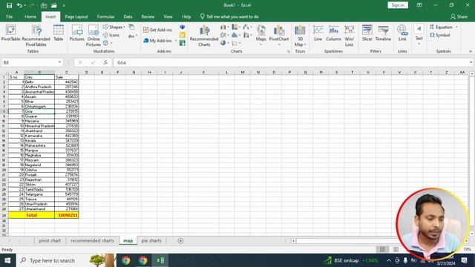The height and width of the screenshot is (267, 475).
Task: Insert a Column sparkline
Action: click(x=333, y=33)
